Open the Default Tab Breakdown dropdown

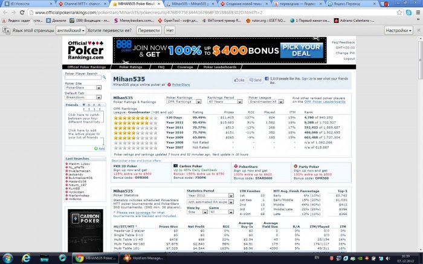(83, 97)
